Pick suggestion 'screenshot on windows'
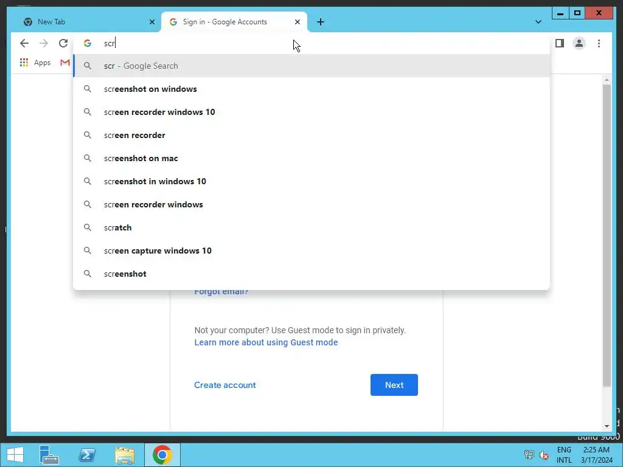 coord(312,89)
